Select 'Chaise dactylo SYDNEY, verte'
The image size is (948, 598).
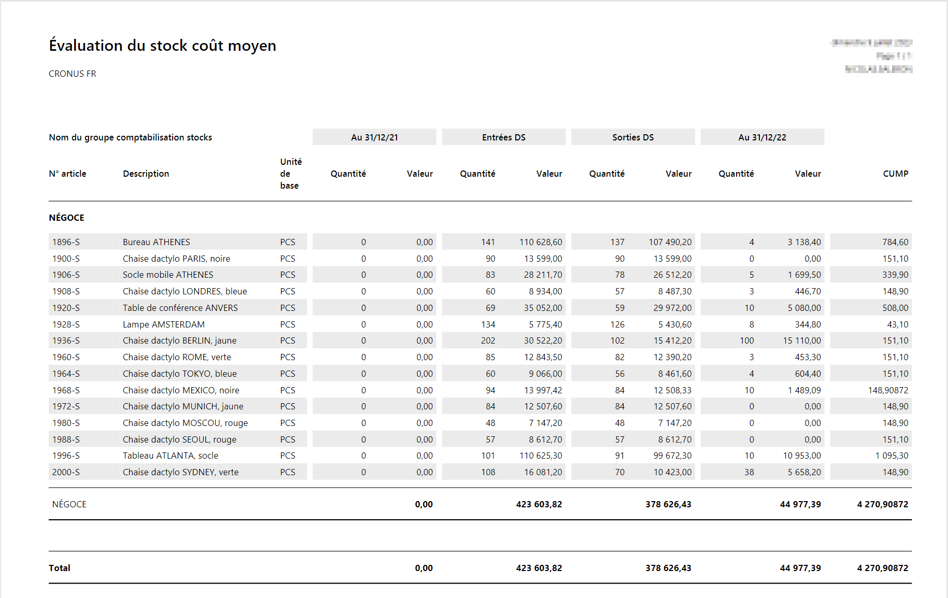(180, 472)
